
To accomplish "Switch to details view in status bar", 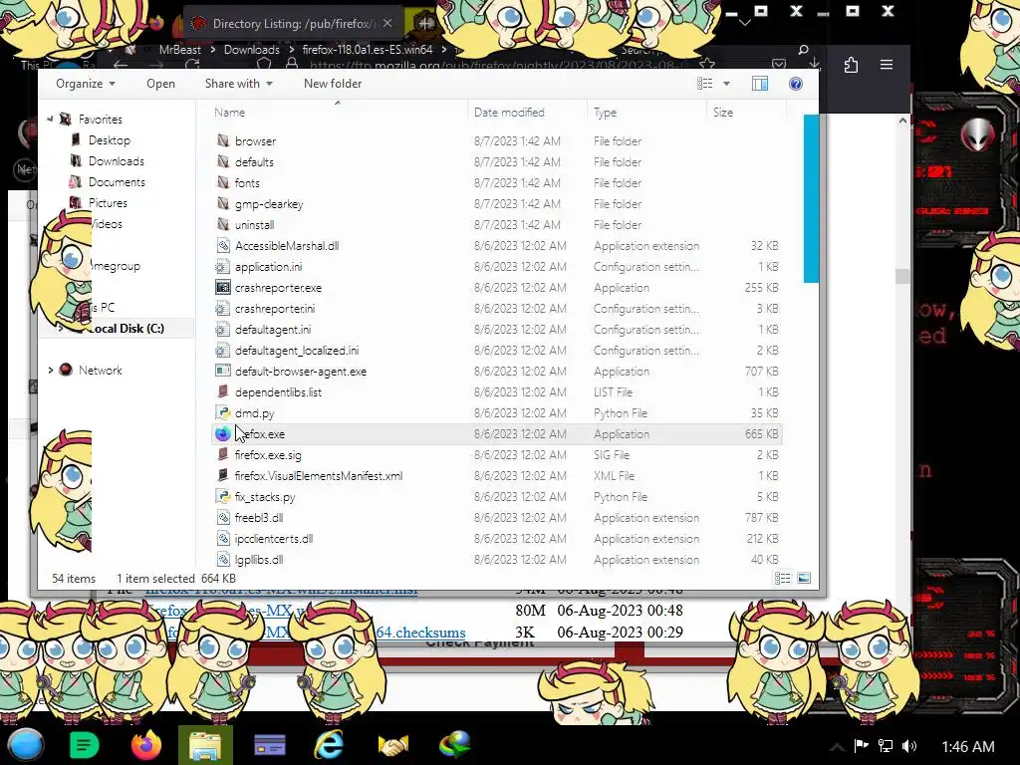I will pyautogui.click(x=783, y=578).
